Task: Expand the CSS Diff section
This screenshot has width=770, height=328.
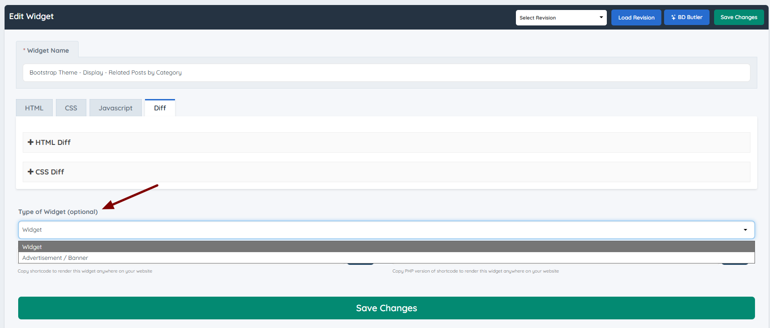Action: tap(386, 172)
